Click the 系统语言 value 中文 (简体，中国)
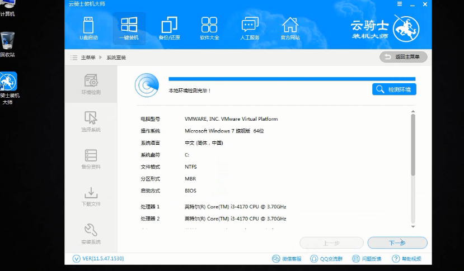Image resolution: width=464 pixels, height=271 pixels. (204, 143)
